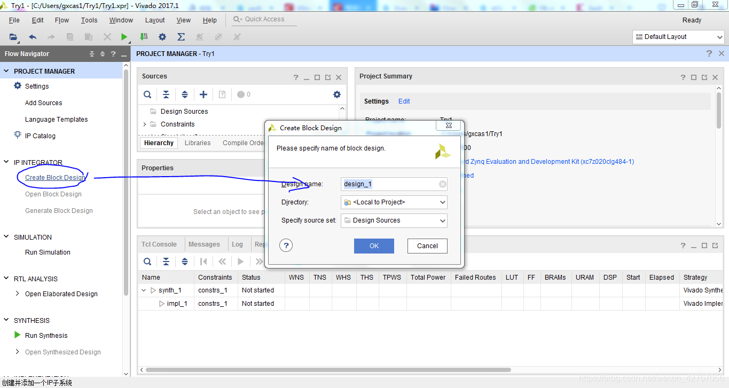
Task: Open the Help menu
Action: click(210, 20)
